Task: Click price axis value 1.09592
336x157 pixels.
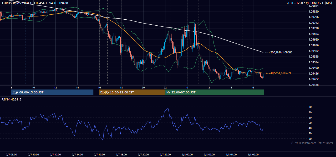Action: (x=314, y=51)
